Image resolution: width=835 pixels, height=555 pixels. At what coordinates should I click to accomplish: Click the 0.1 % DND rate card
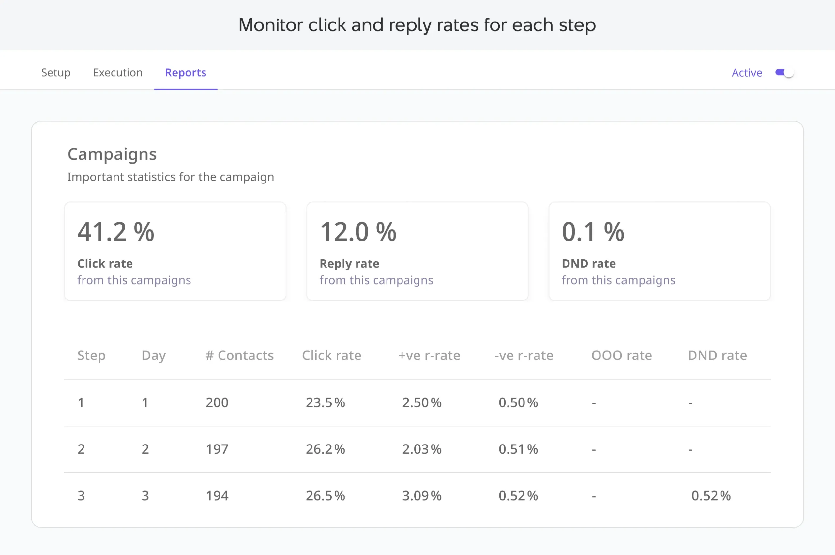click(659, 251)
